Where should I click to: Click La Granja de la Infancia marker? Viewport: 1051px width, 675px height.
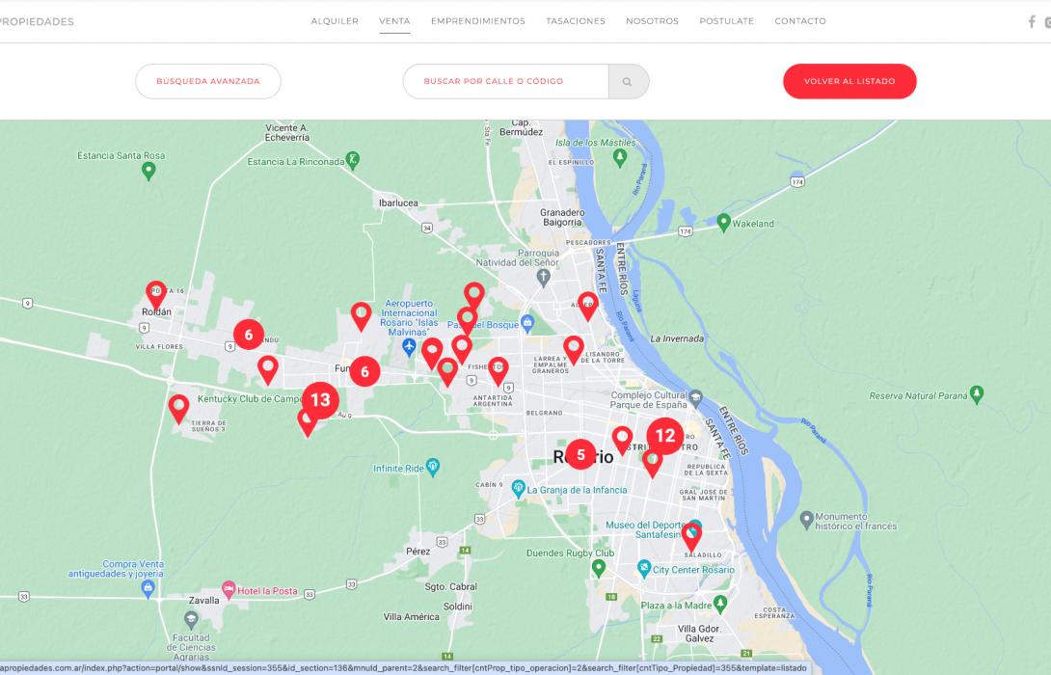click(518, 489)
